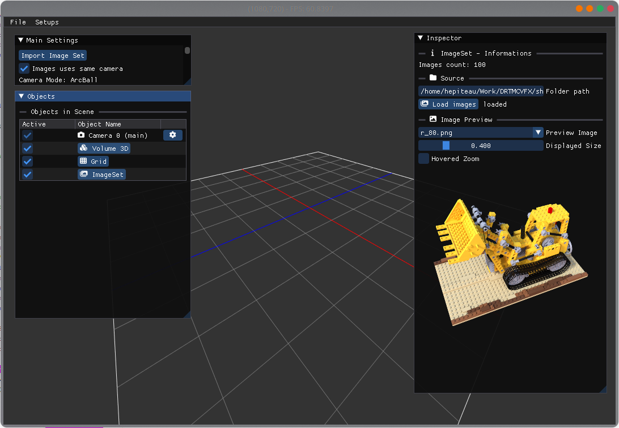Click the Main Settings panel scrollbar
The height and width of the screenshot is (428, 619).
tap(187, 50)
